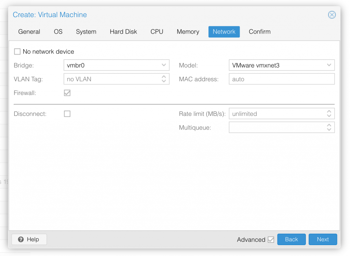The height and width of the screenshot is (256, 350).
Task: Click the Next button
Action: click(x=323, y=240)
